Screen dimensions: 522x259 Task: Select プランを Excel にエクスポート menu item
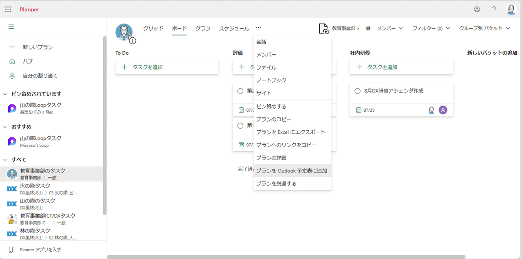pos(291,132)
